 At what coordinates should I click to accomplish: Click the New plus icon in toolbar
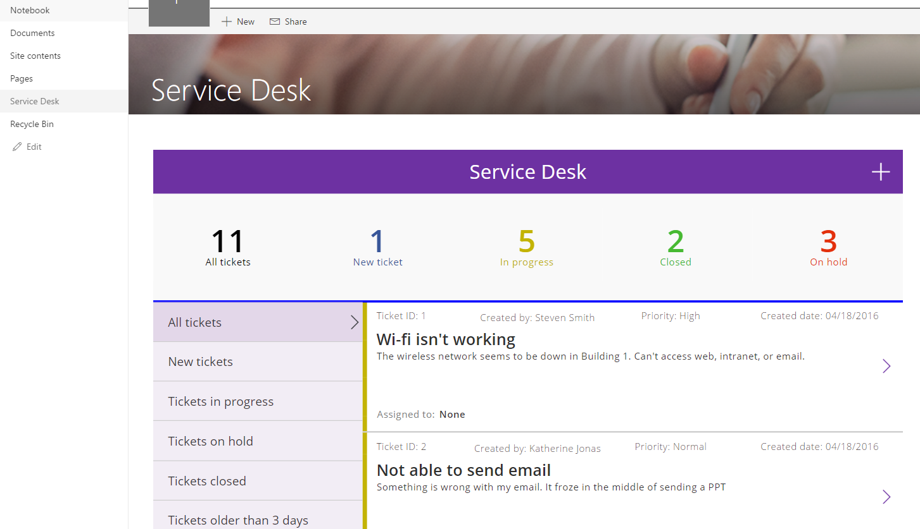click(x=227, y=21)
